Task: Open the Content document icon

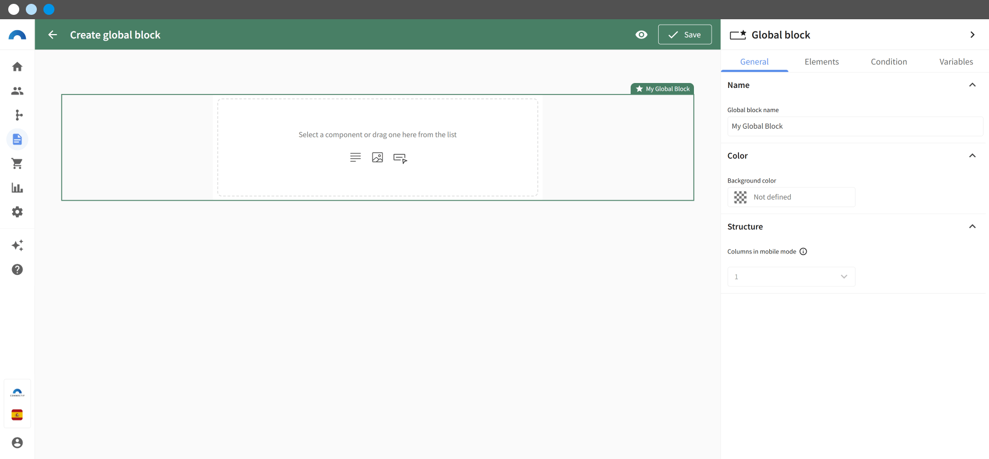Action: tap(17, 139)
